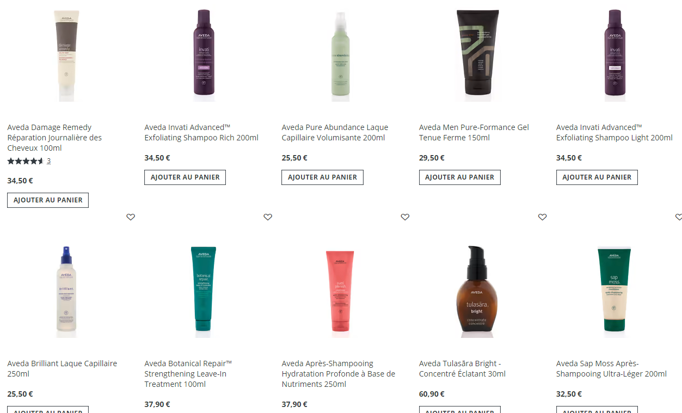Click the Botanical Repair green tube image
The width and height of the screenshot is (682, 413).
coord(203,289)
